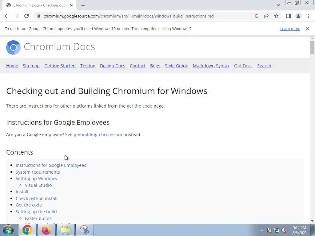The height and width of the screenshot is (236, 315).
Task: Click the muted volume tray icon
Action: pyautogui.click(x=284, y=230)
